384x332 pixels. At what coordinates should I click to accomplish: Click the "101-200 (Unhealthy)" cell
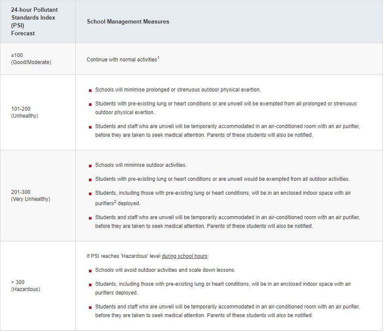(x=24, y=112)
